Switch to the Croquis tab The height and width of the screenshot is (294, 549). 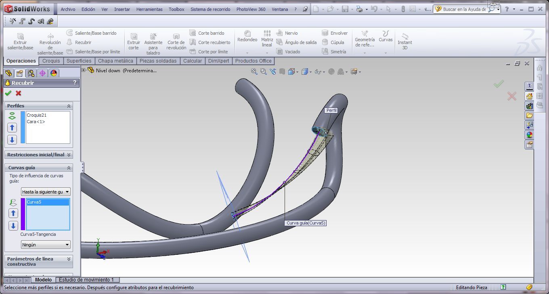(x=51, y=61)
